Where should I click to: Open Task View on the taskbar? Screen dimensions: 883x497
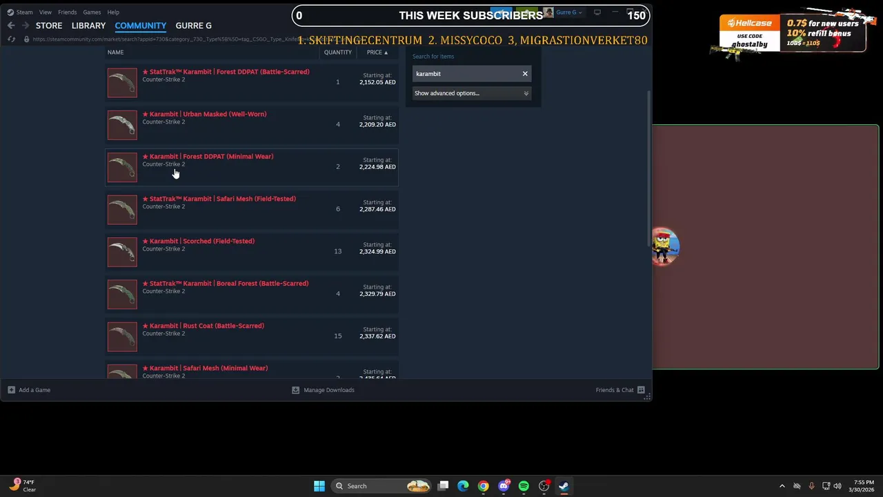444,486
